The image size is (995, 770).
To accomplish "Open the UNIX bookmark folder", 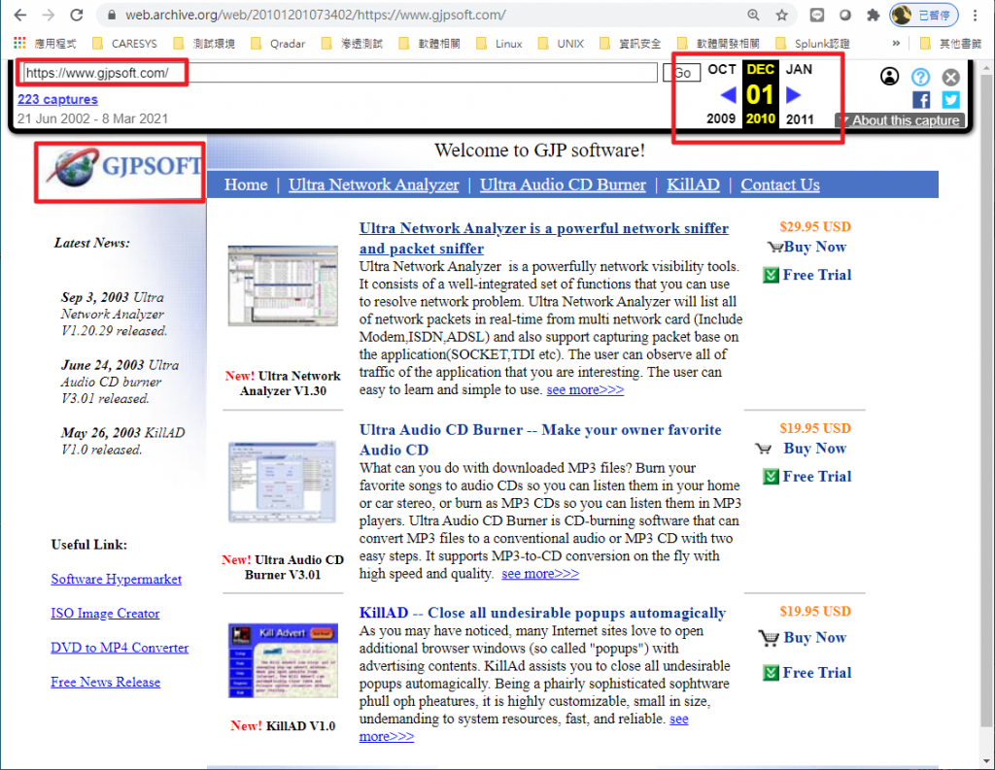I will [561, 43].
